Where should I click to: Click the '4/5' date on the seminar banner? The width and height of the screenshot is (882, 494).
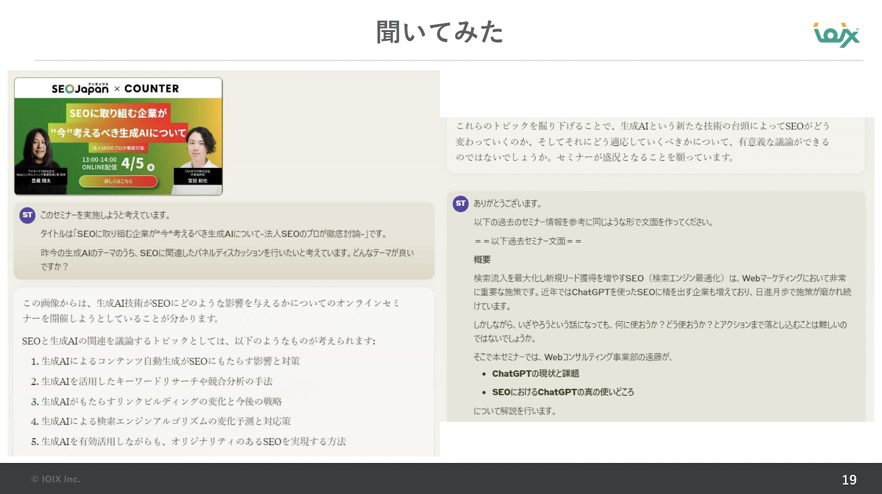click(133, 164)
